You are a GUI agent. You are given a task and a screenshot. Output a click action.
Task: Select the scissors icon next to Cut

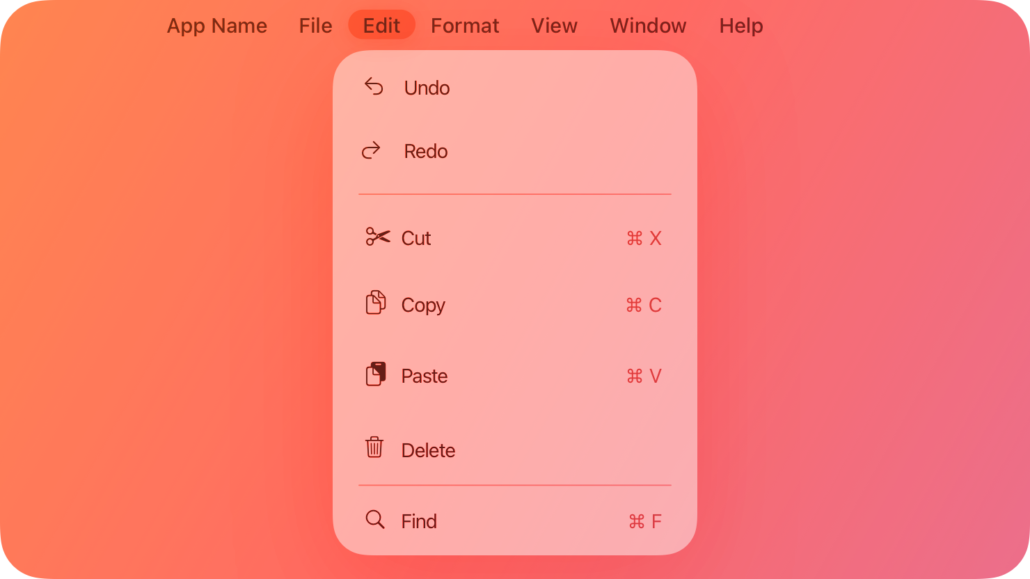pyautogui.click(x=376, y=237)
